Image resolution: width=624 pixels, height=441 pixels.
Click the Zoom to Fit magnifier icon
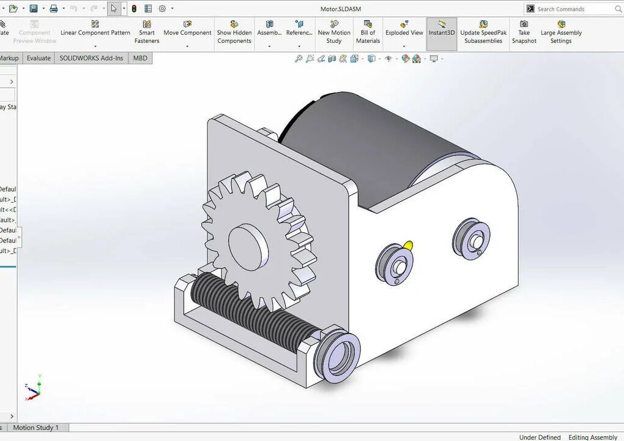299,59
